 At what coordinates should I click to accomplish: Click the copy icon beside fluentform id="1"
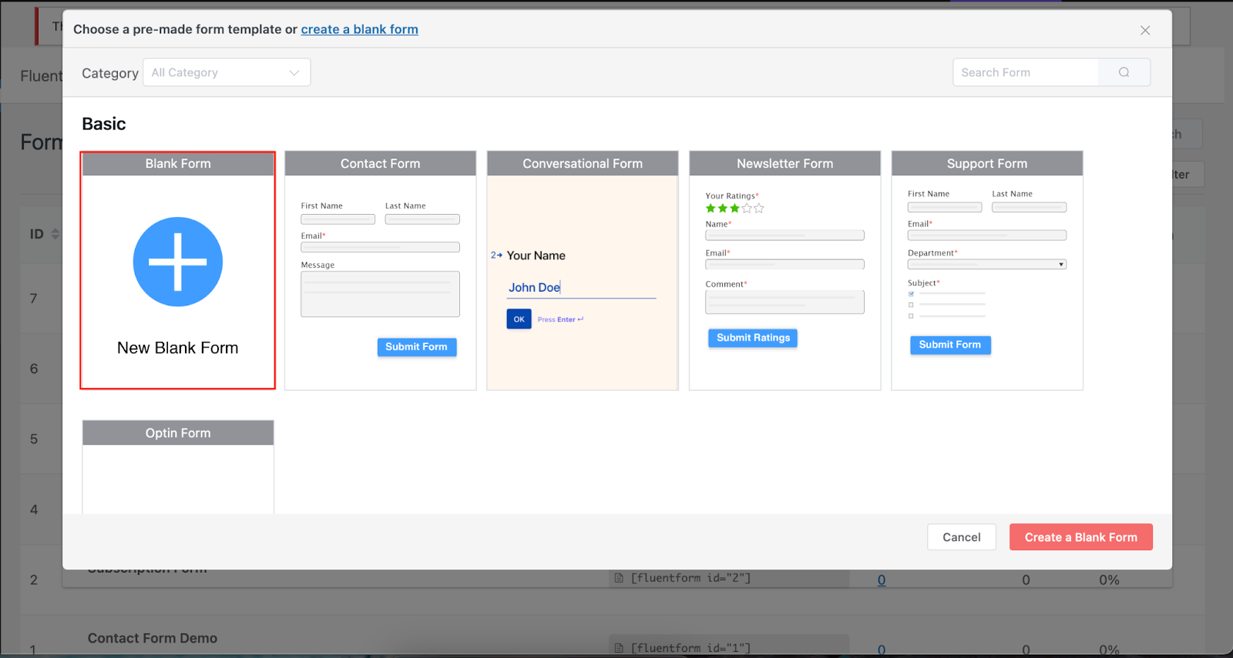click(619, 648)
